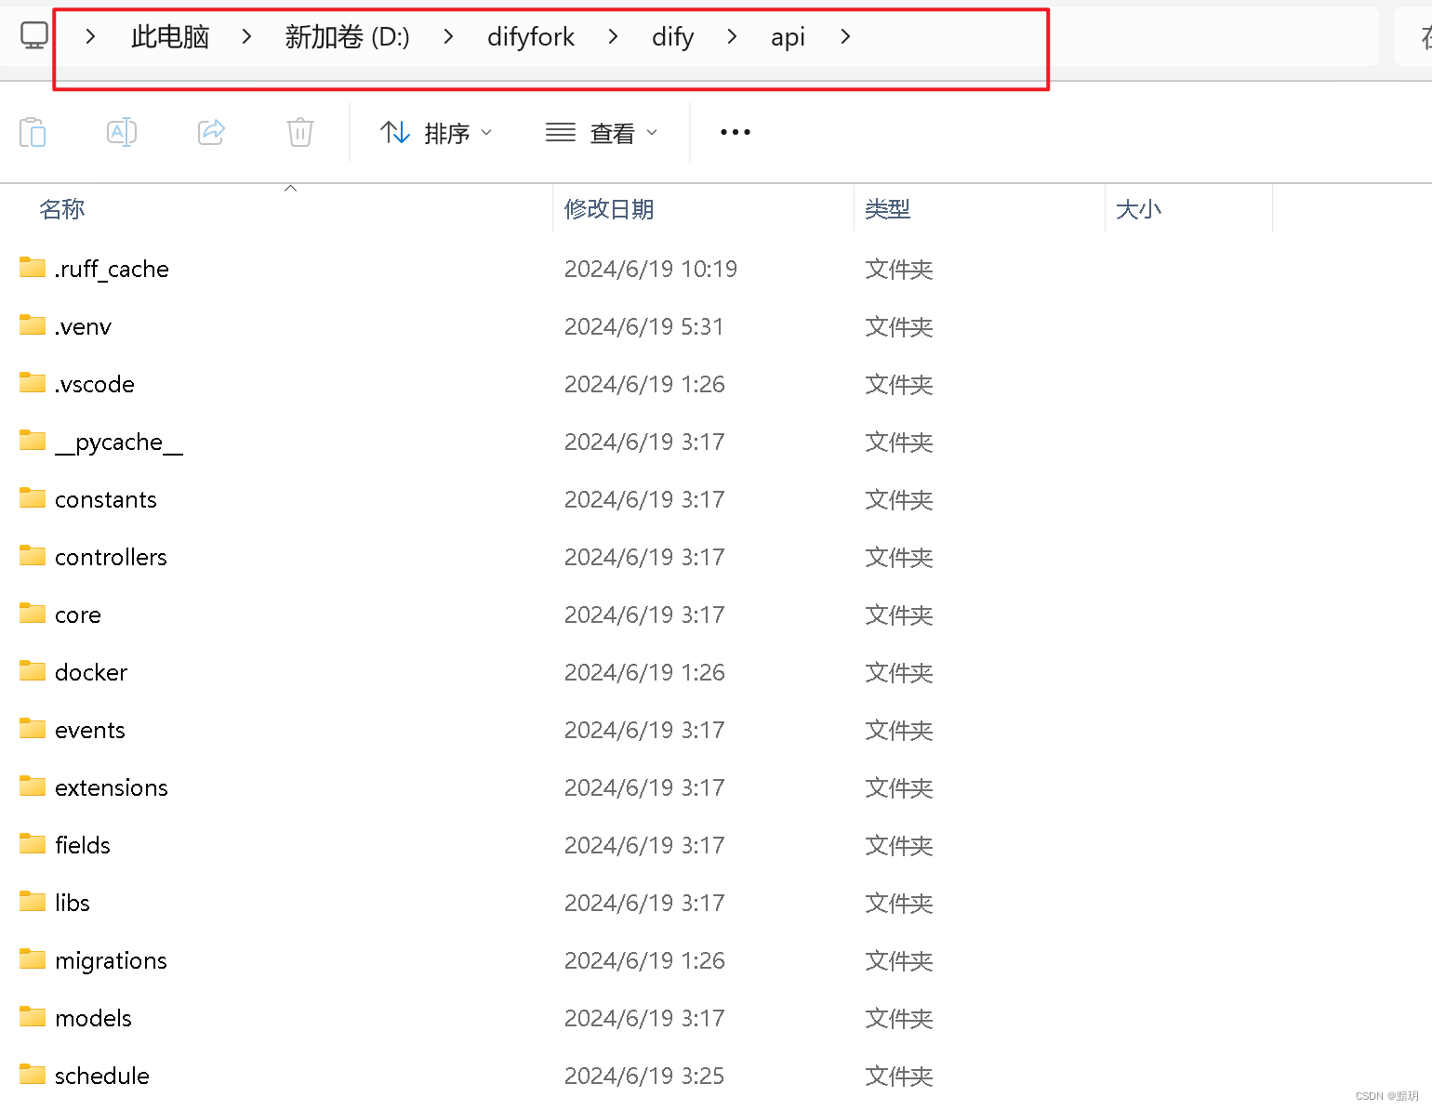The height and width of the screenshot is (1110, 1432).
Task: Select the .vscode folder icon
Action: pos(33,383)
